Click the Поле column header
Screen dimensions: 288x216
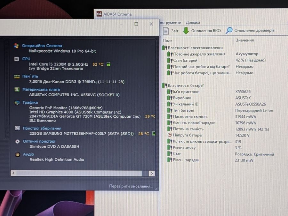[167, 41]
